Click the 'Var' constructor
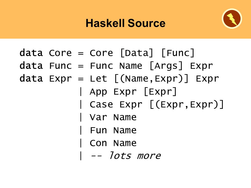The height and width of the screenshot is (188, 251). 98,117
